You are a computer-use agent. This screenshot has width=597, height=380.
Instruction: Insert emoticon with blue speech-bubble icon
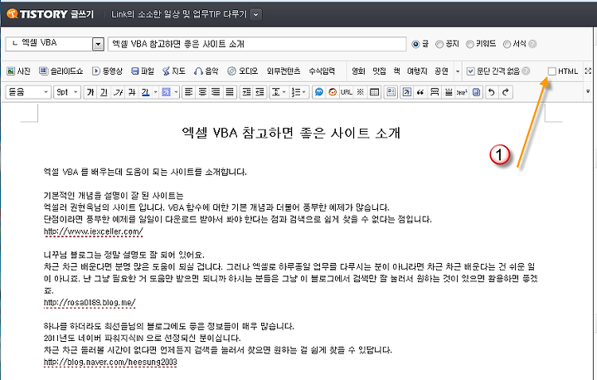[319, 92]
